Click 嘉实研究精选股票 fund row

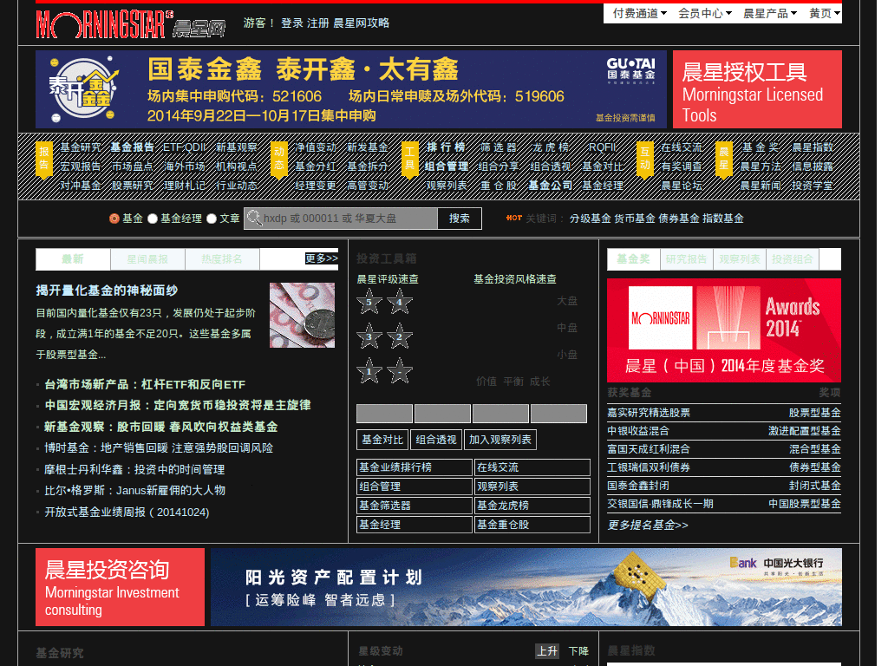pos(724,413)
